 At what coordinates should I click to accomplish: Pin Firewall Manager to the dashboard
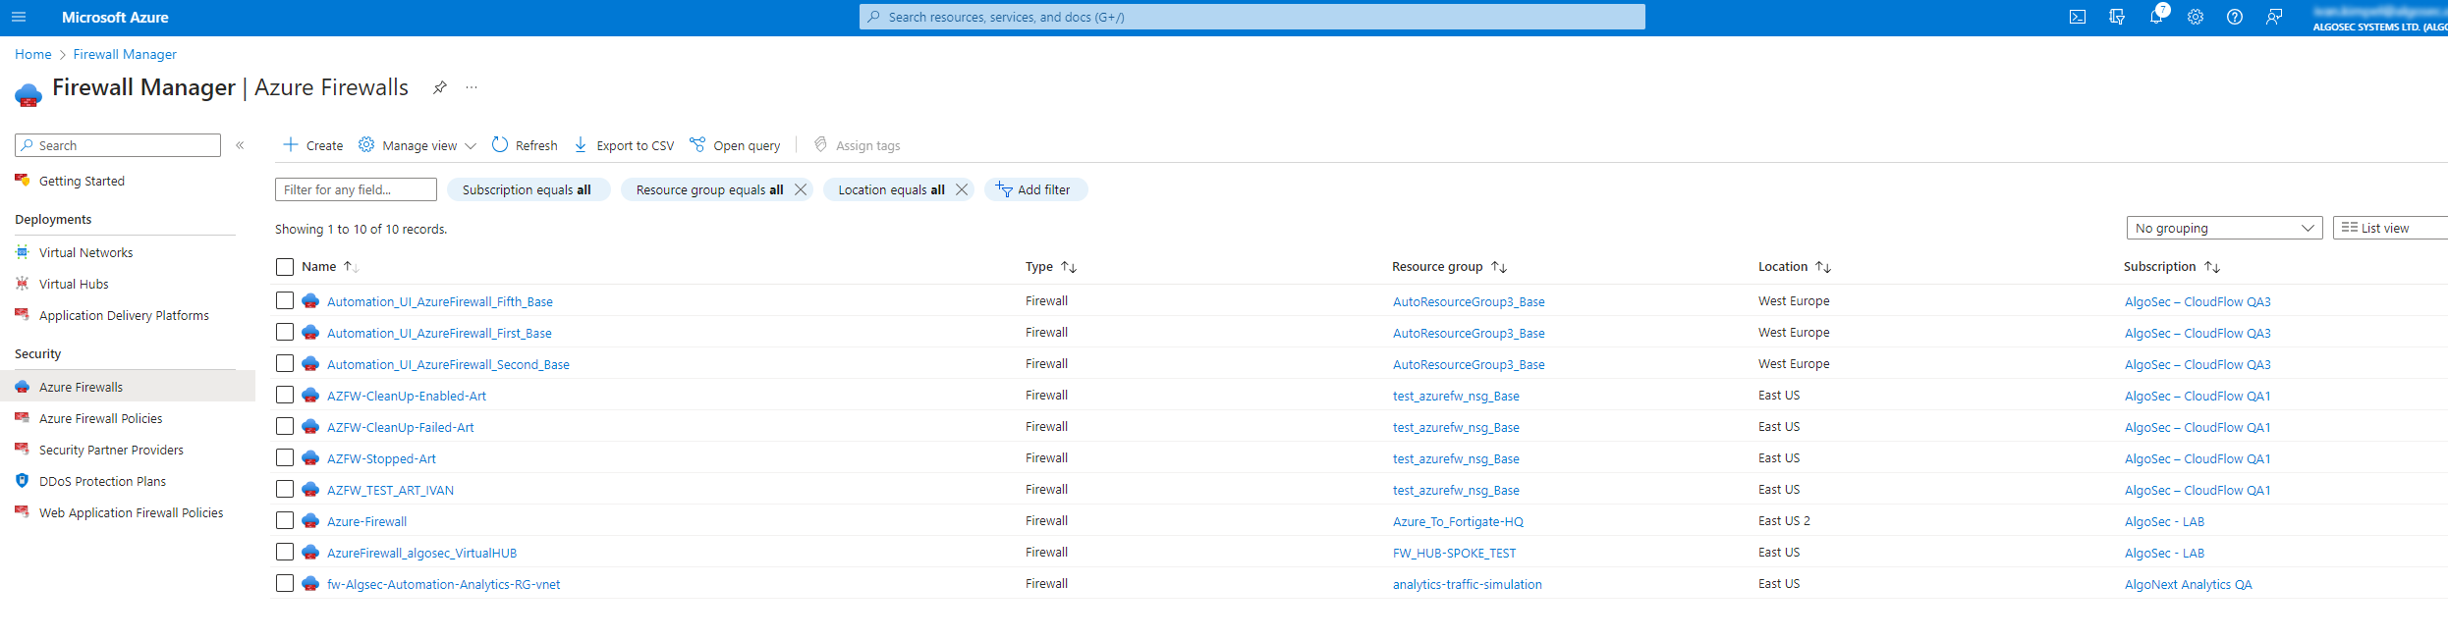tap(440, 87)
